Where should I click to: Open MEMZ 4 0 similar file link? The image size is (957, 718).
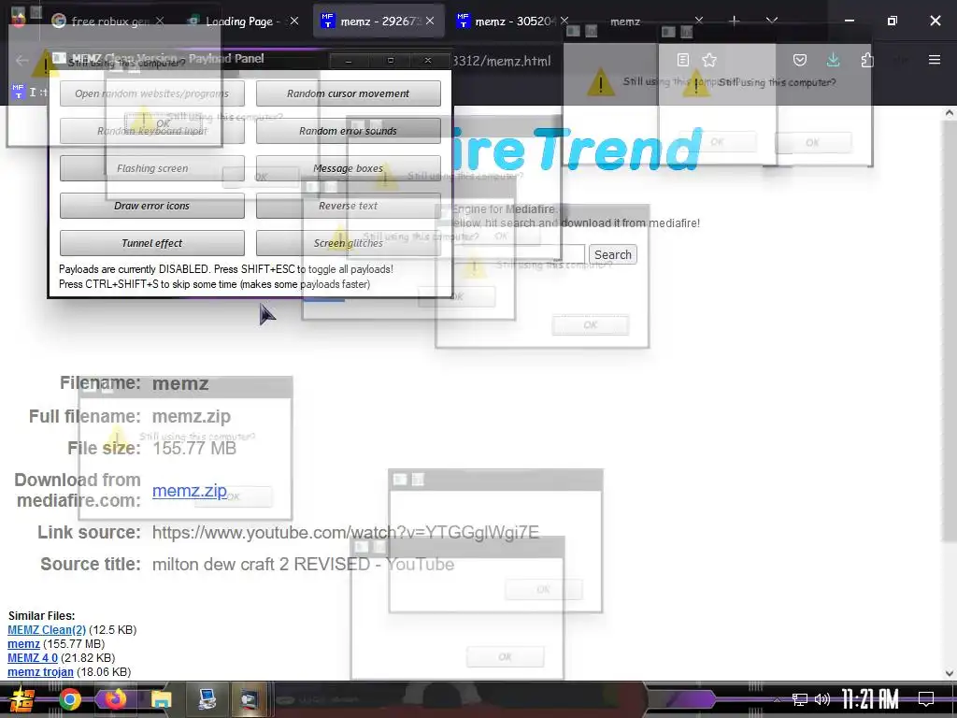(x=33, y=657)
